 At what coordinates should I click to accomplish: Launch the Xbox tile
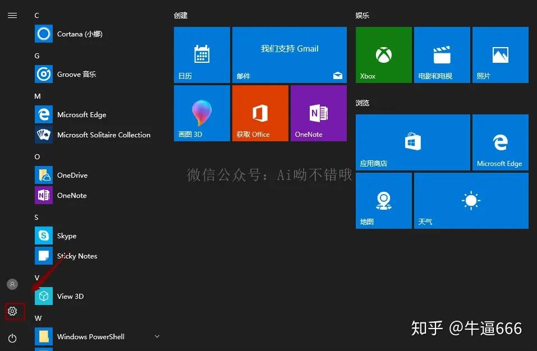(x=383, y=54)
